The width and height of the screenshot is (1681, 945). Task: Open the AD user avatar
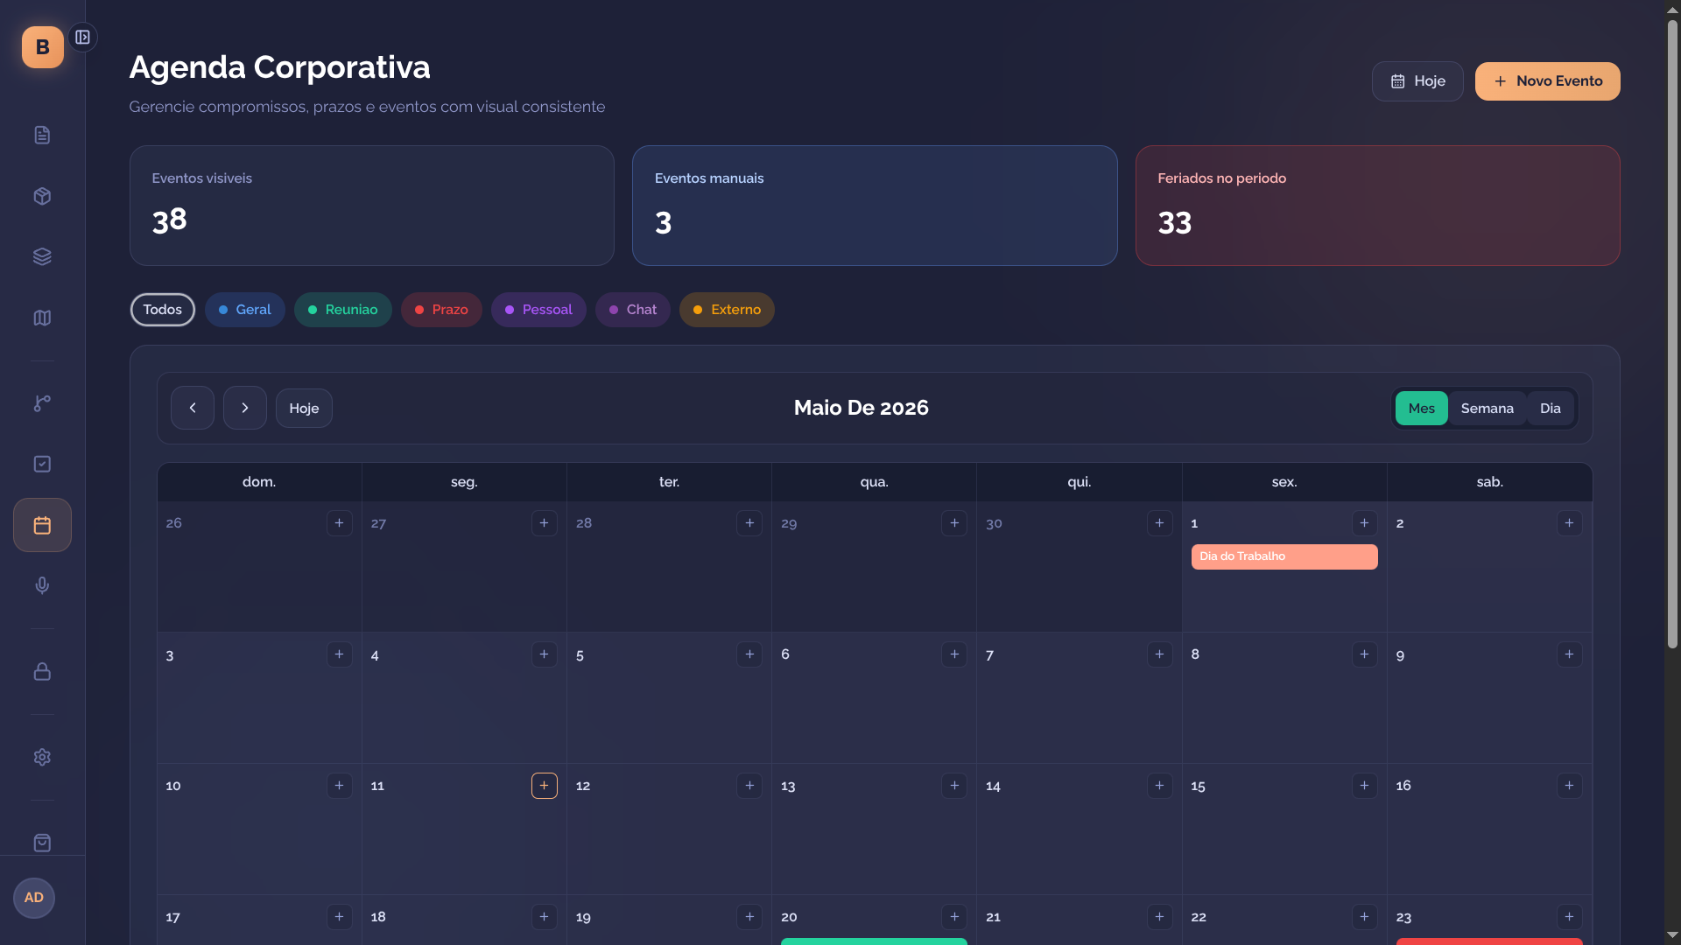(x=34, y=898)
